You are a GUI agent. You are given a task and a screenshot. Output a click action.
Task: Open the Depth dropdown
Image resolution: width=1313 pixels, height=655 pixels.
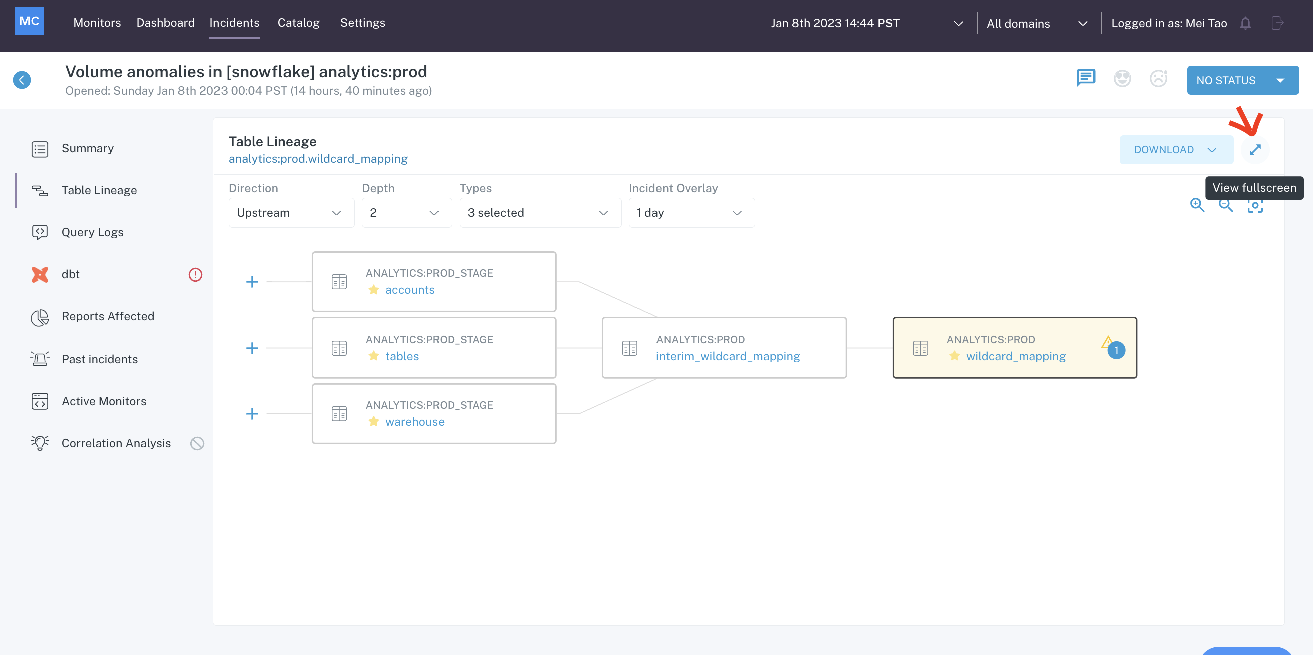(x=406, y=213)
